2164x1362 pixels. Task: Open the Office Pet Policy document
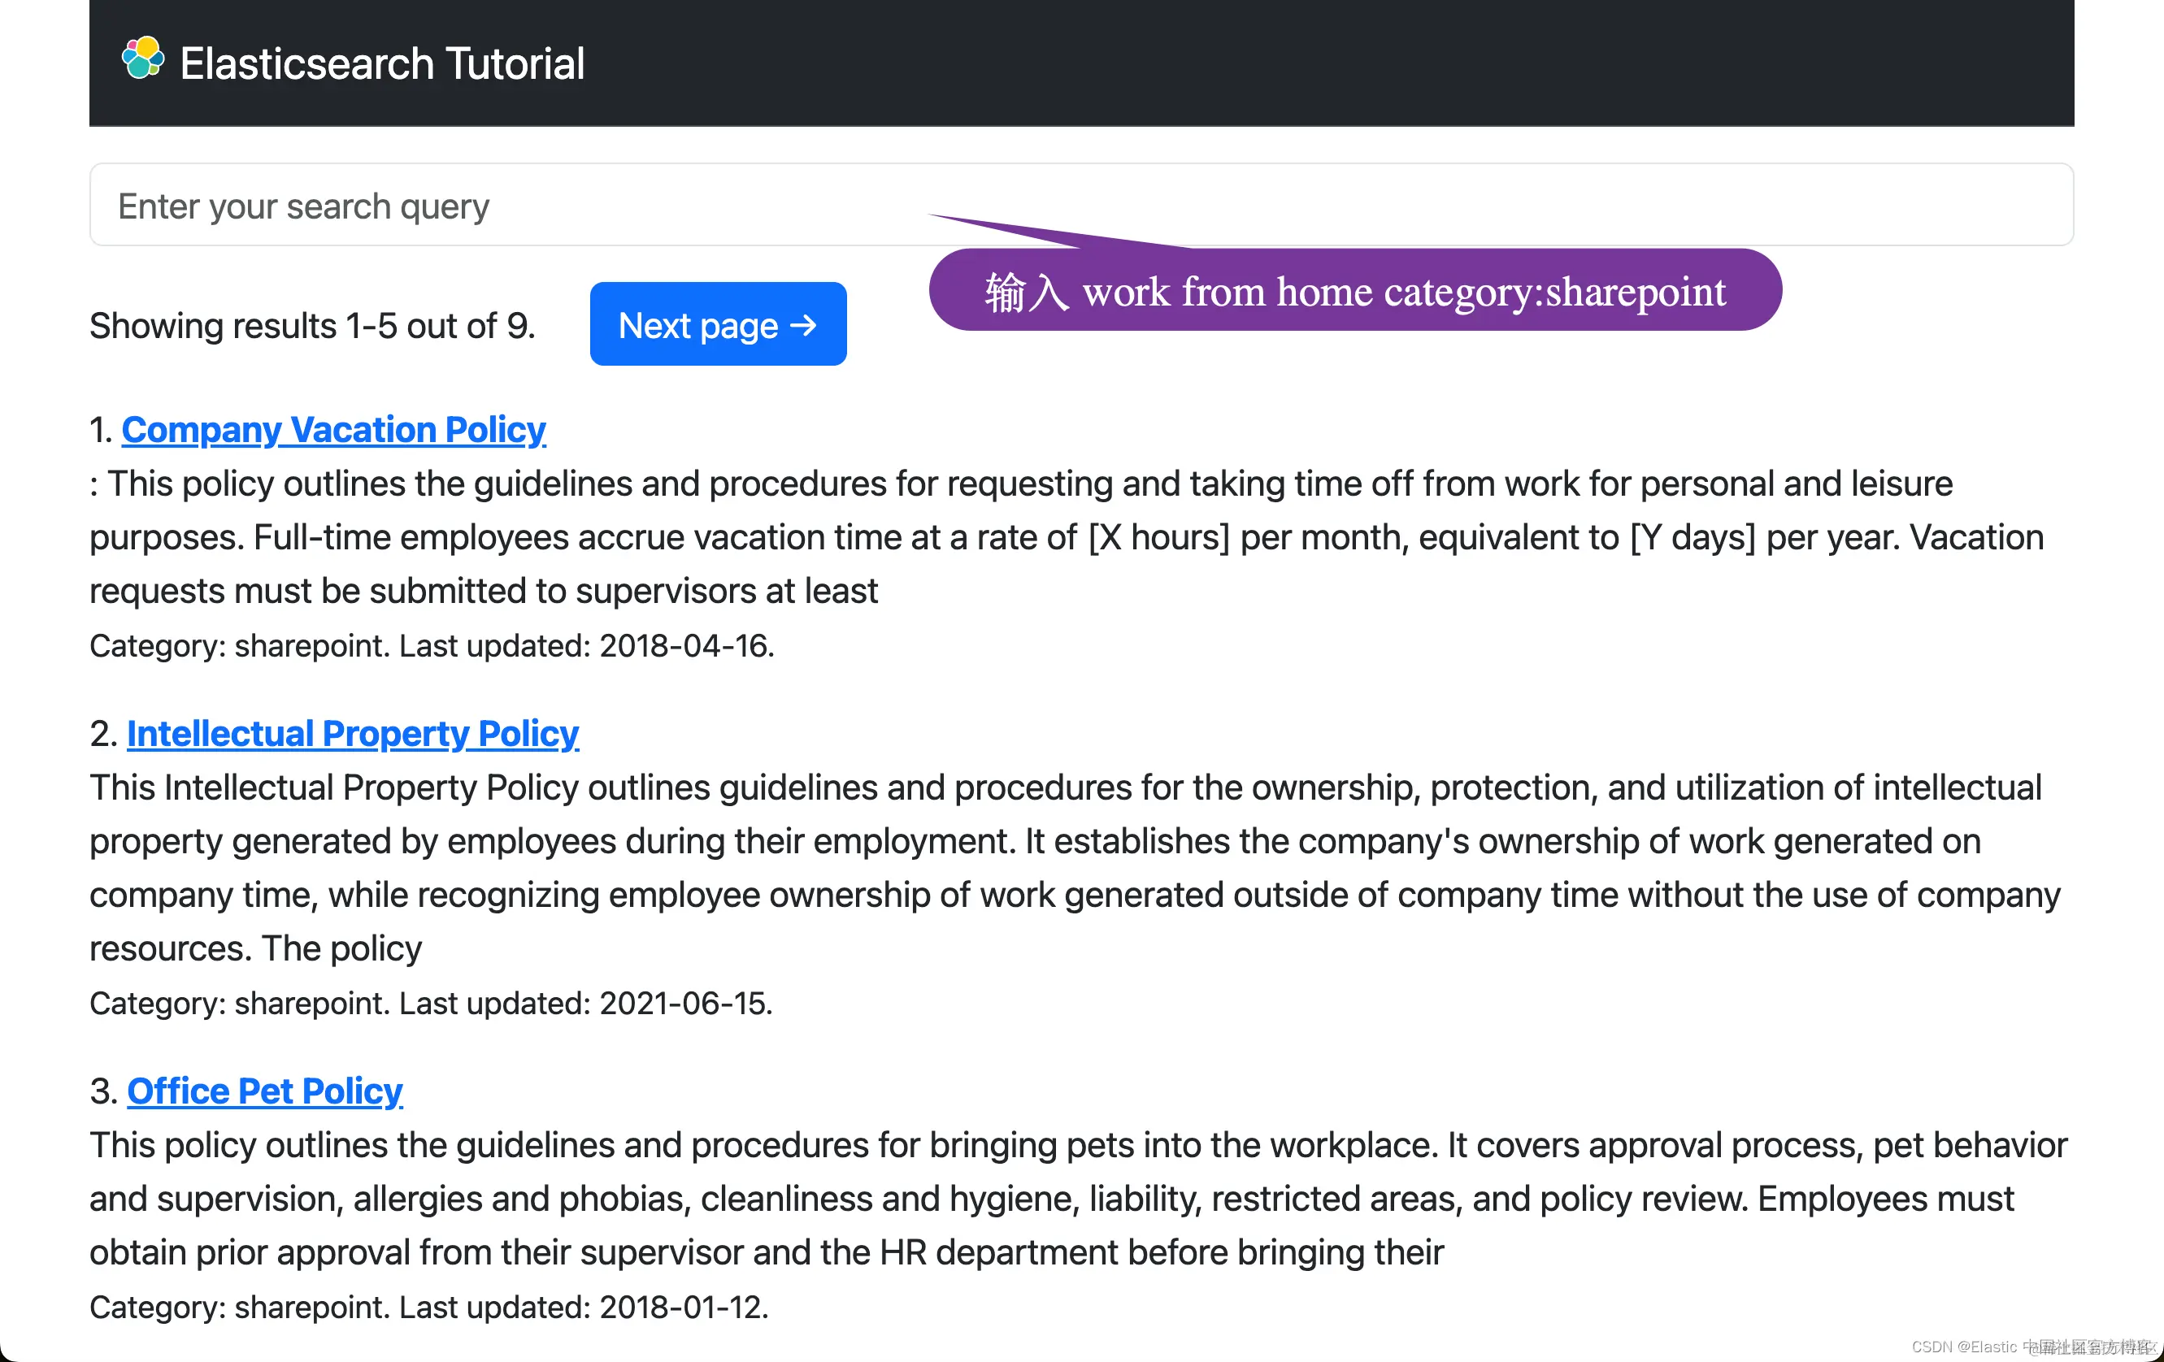[264, 1091]
